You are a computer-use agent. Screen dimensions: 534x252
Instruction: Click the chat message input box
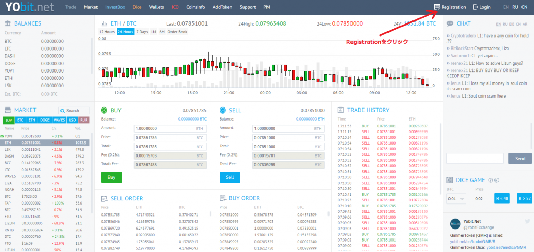point(475,159)
